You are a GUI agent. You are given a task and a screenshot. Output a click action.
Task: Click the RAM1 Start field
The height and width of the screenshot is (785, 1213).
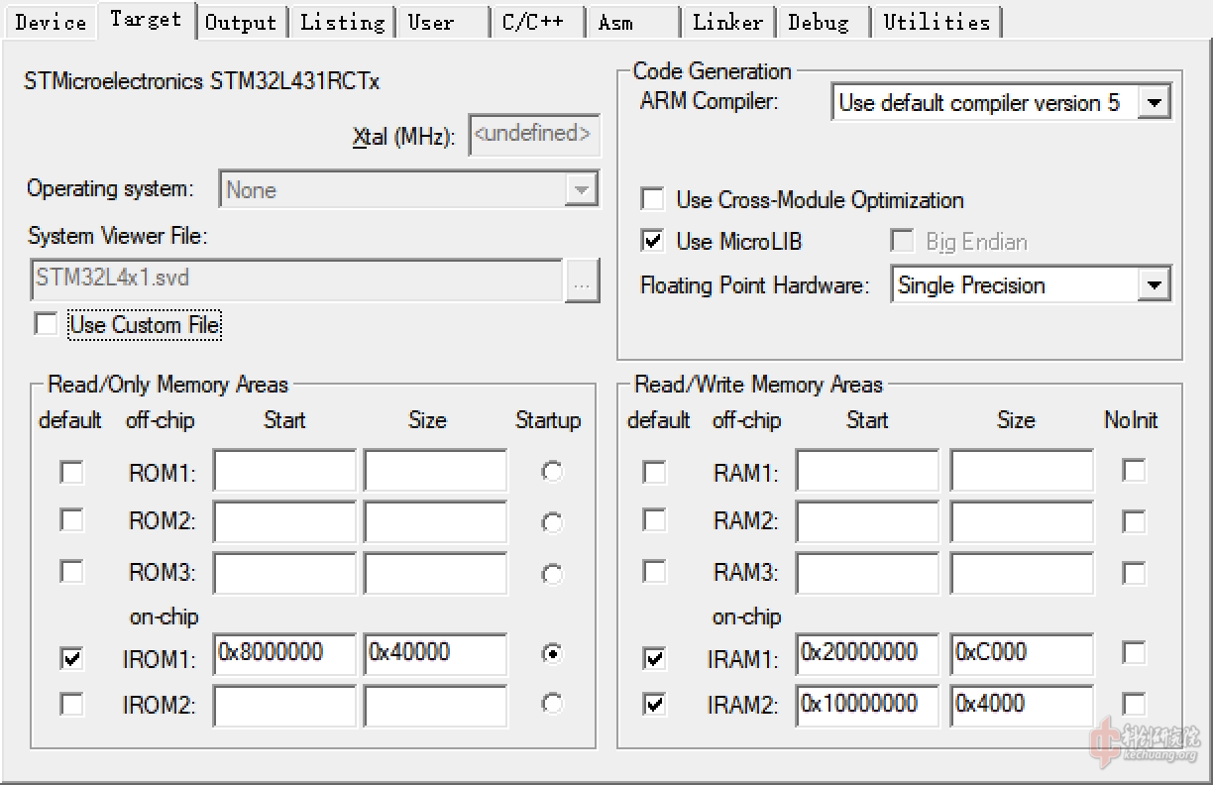867,472
